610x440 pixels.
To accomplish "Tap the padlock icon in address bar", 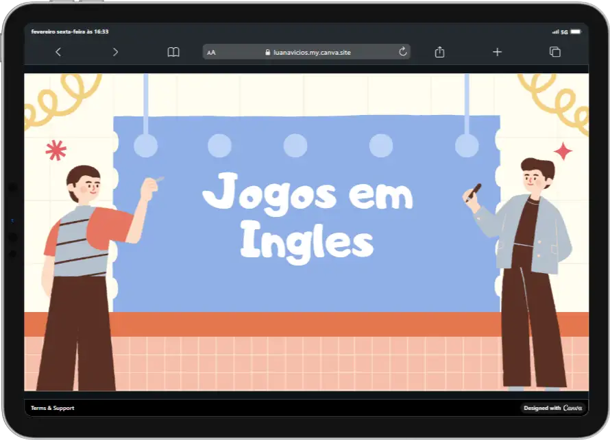I will click(x=267, y=52).
